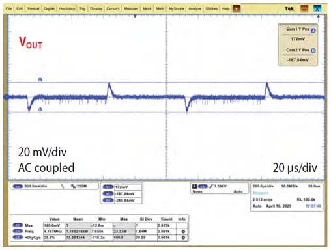Open the Cursors menu

(113, 8)
